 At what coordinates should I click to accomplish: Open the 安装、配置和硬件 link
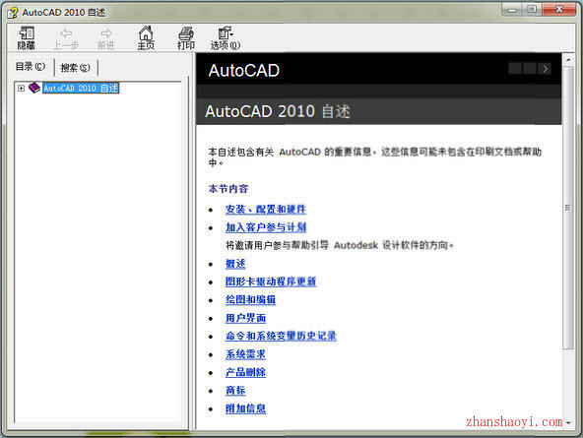click(x=266, y=209)
